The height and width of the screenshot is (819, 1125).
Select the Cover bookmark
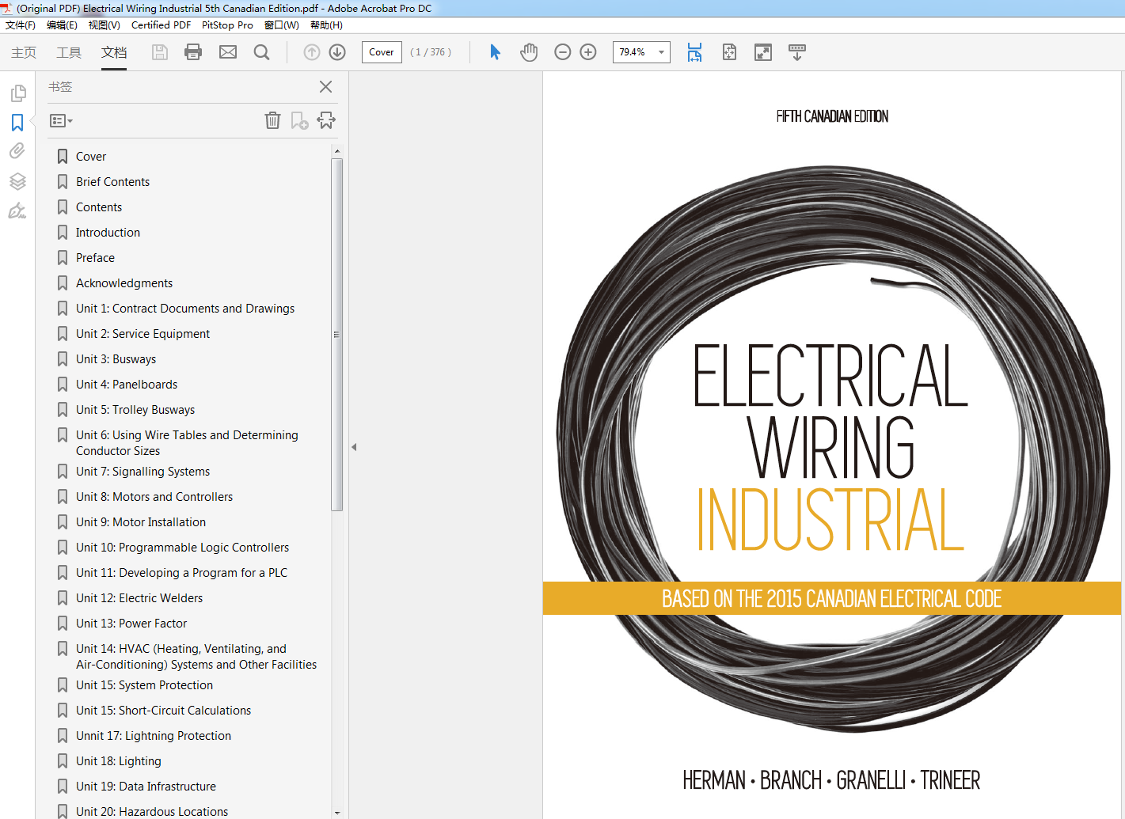point(91,157)
